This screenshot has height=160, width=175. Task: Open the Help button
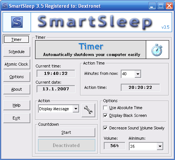17,105
